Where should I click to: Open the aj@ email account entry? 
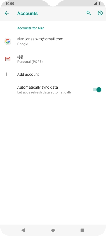click(x=53, y=59)
